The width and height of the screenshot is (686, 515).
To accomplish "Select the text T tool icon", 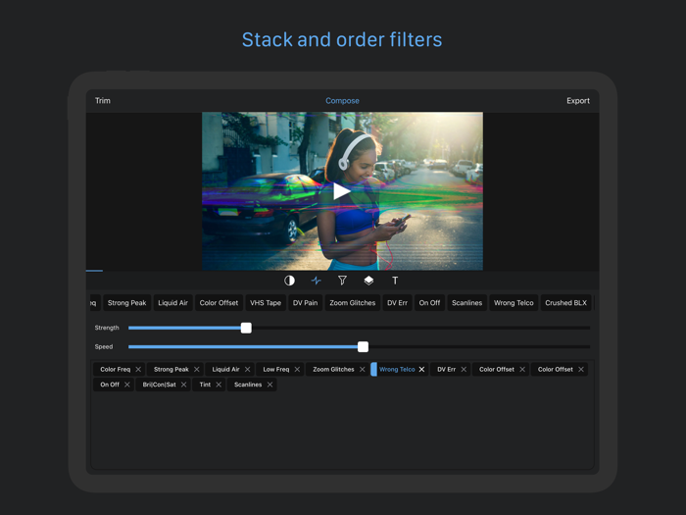I will 395,281.
